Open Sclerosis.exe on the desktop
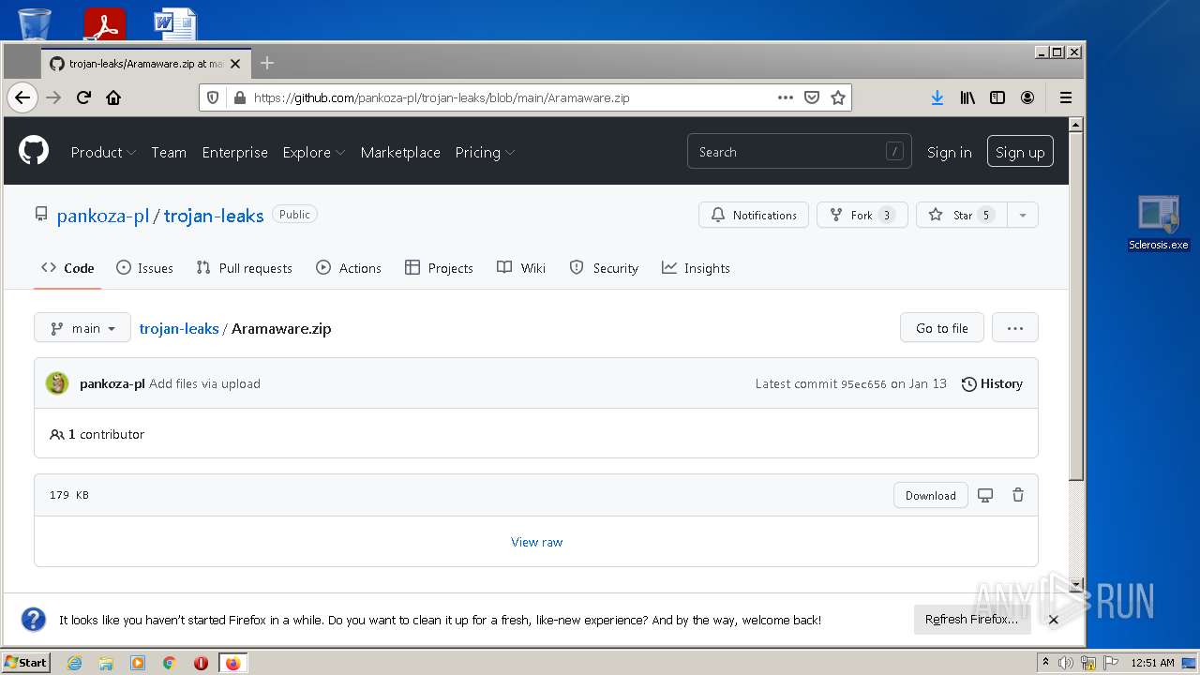 (x=1159, y=223)
